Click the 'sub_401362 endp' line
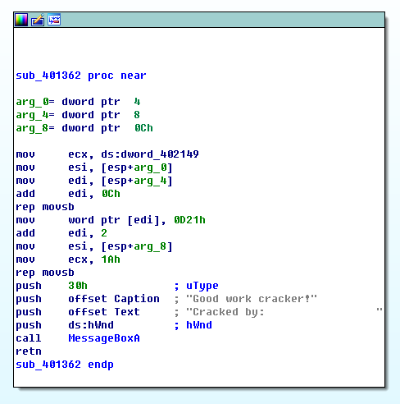 click(x=65, y=365)
